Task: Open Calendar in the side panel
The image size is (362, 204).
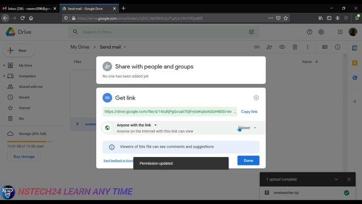Action: point(355,48)
